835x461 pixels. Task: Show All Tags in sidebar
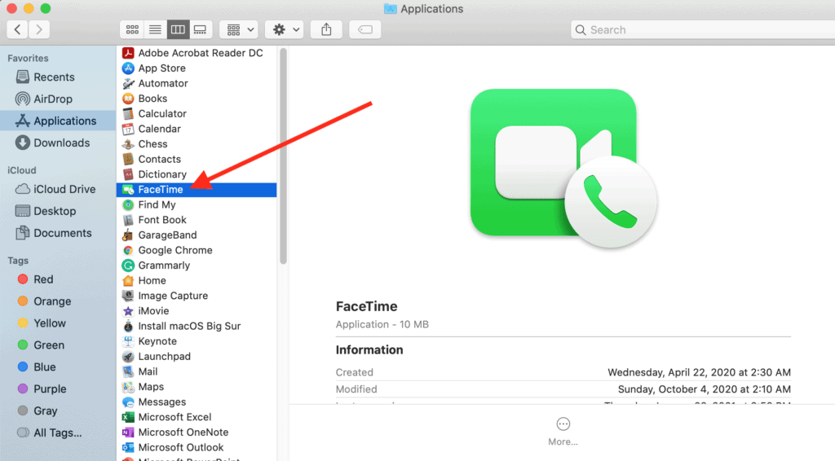(x=57, y=432)
